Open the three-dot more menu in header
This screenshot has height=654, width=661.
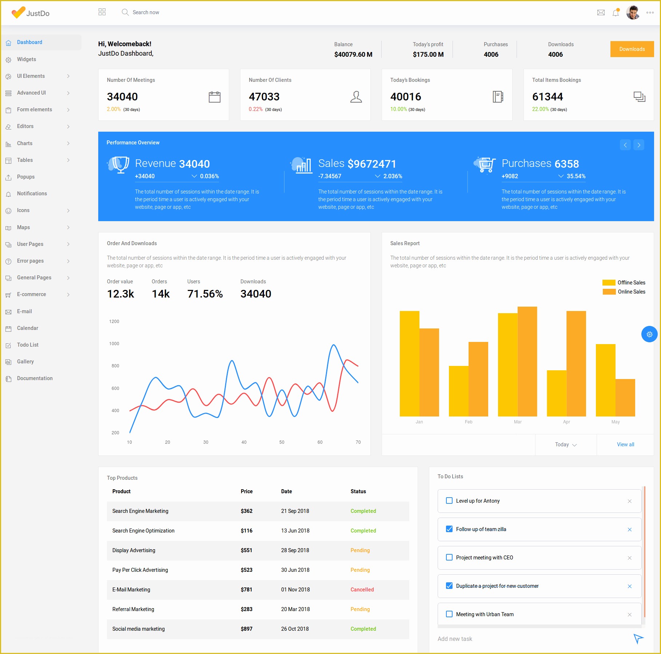click(x=650, y=12)
